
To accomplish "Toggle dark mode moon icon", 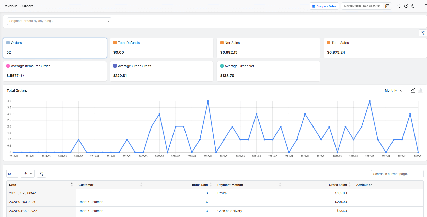I will pyautogui.click(x=414, y=6).
